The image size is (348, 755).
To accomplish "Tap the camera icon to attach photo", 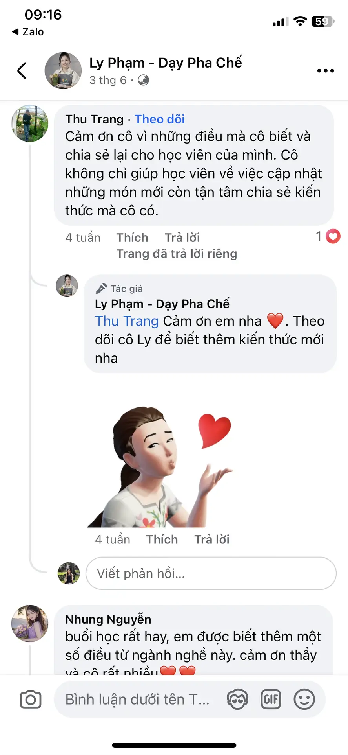I will point(31,700).
